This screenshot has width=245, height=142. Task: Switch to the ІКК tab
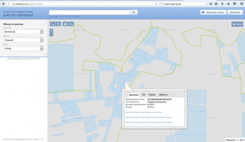143,95
